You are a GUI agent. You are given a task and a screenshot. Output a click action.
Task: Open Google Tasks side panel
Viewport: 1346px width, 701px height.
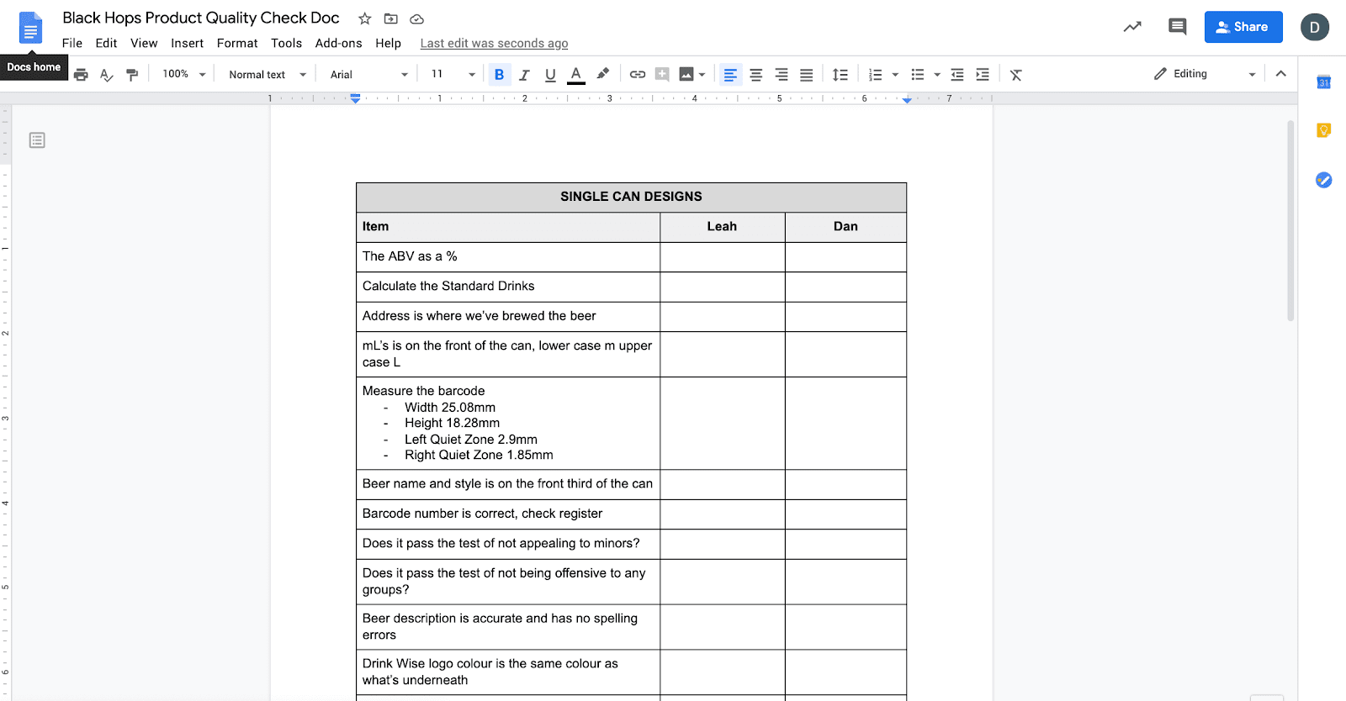tap(1323, 180)
